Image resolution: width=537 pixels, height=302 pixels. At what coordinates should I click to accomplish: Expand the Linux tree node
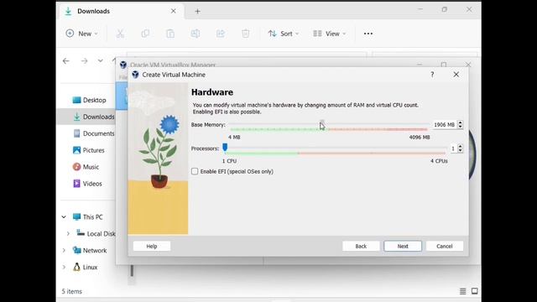(x=64, y=267)
